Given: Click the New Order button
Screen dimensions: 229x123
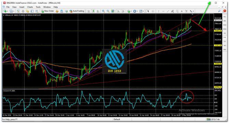Looking at the screenshot, I should pos(48,11).
